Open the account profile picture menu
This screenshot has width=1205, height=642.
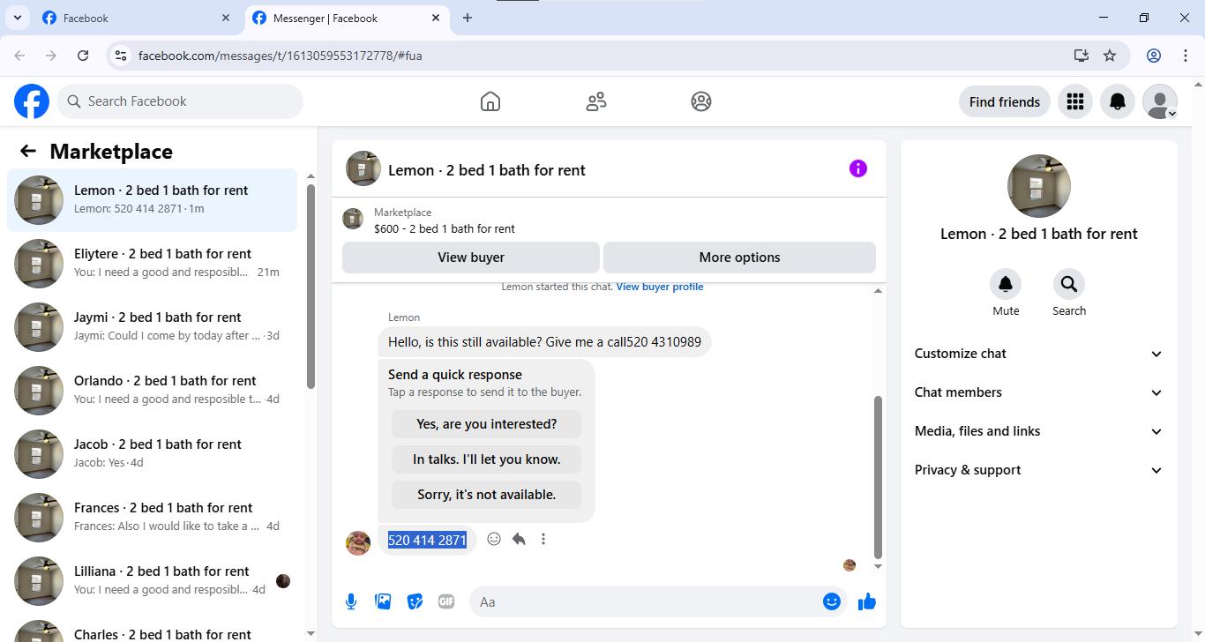pos(1160,101)
